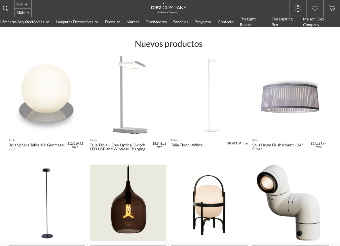Click the Diez Company logo
340x246 pixels.
(x=169, y=9)
